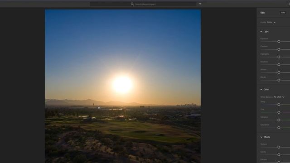
Task: Click the Exposure slider handle
Action: [x=279, y=42]
